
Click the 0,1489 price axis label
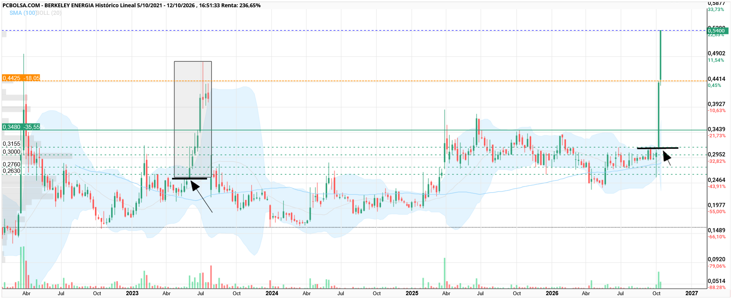click(716, 230)
